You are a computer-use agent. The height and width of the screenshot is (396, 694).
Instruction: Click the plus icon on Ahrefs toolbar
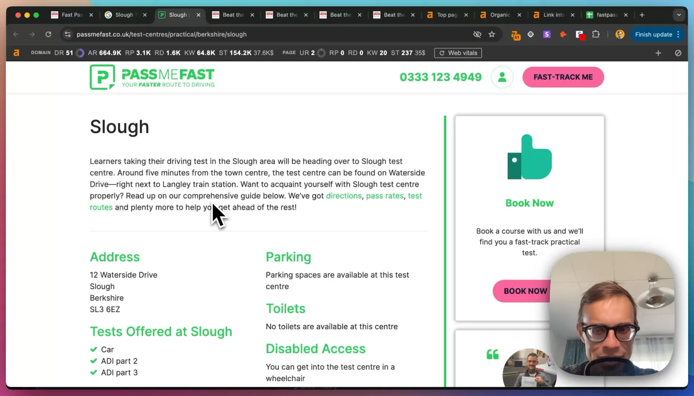pyautogui.click(x=658, y=53)
